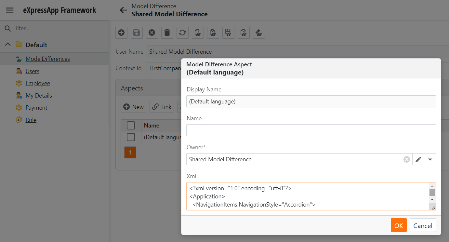
Task: Check the select-all checkbox in the grid header
Action: [x=131, y=125]
